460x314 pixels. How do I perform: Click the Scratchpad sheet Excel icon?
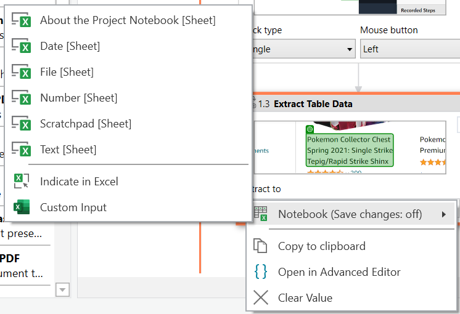(x=22, y=124)
